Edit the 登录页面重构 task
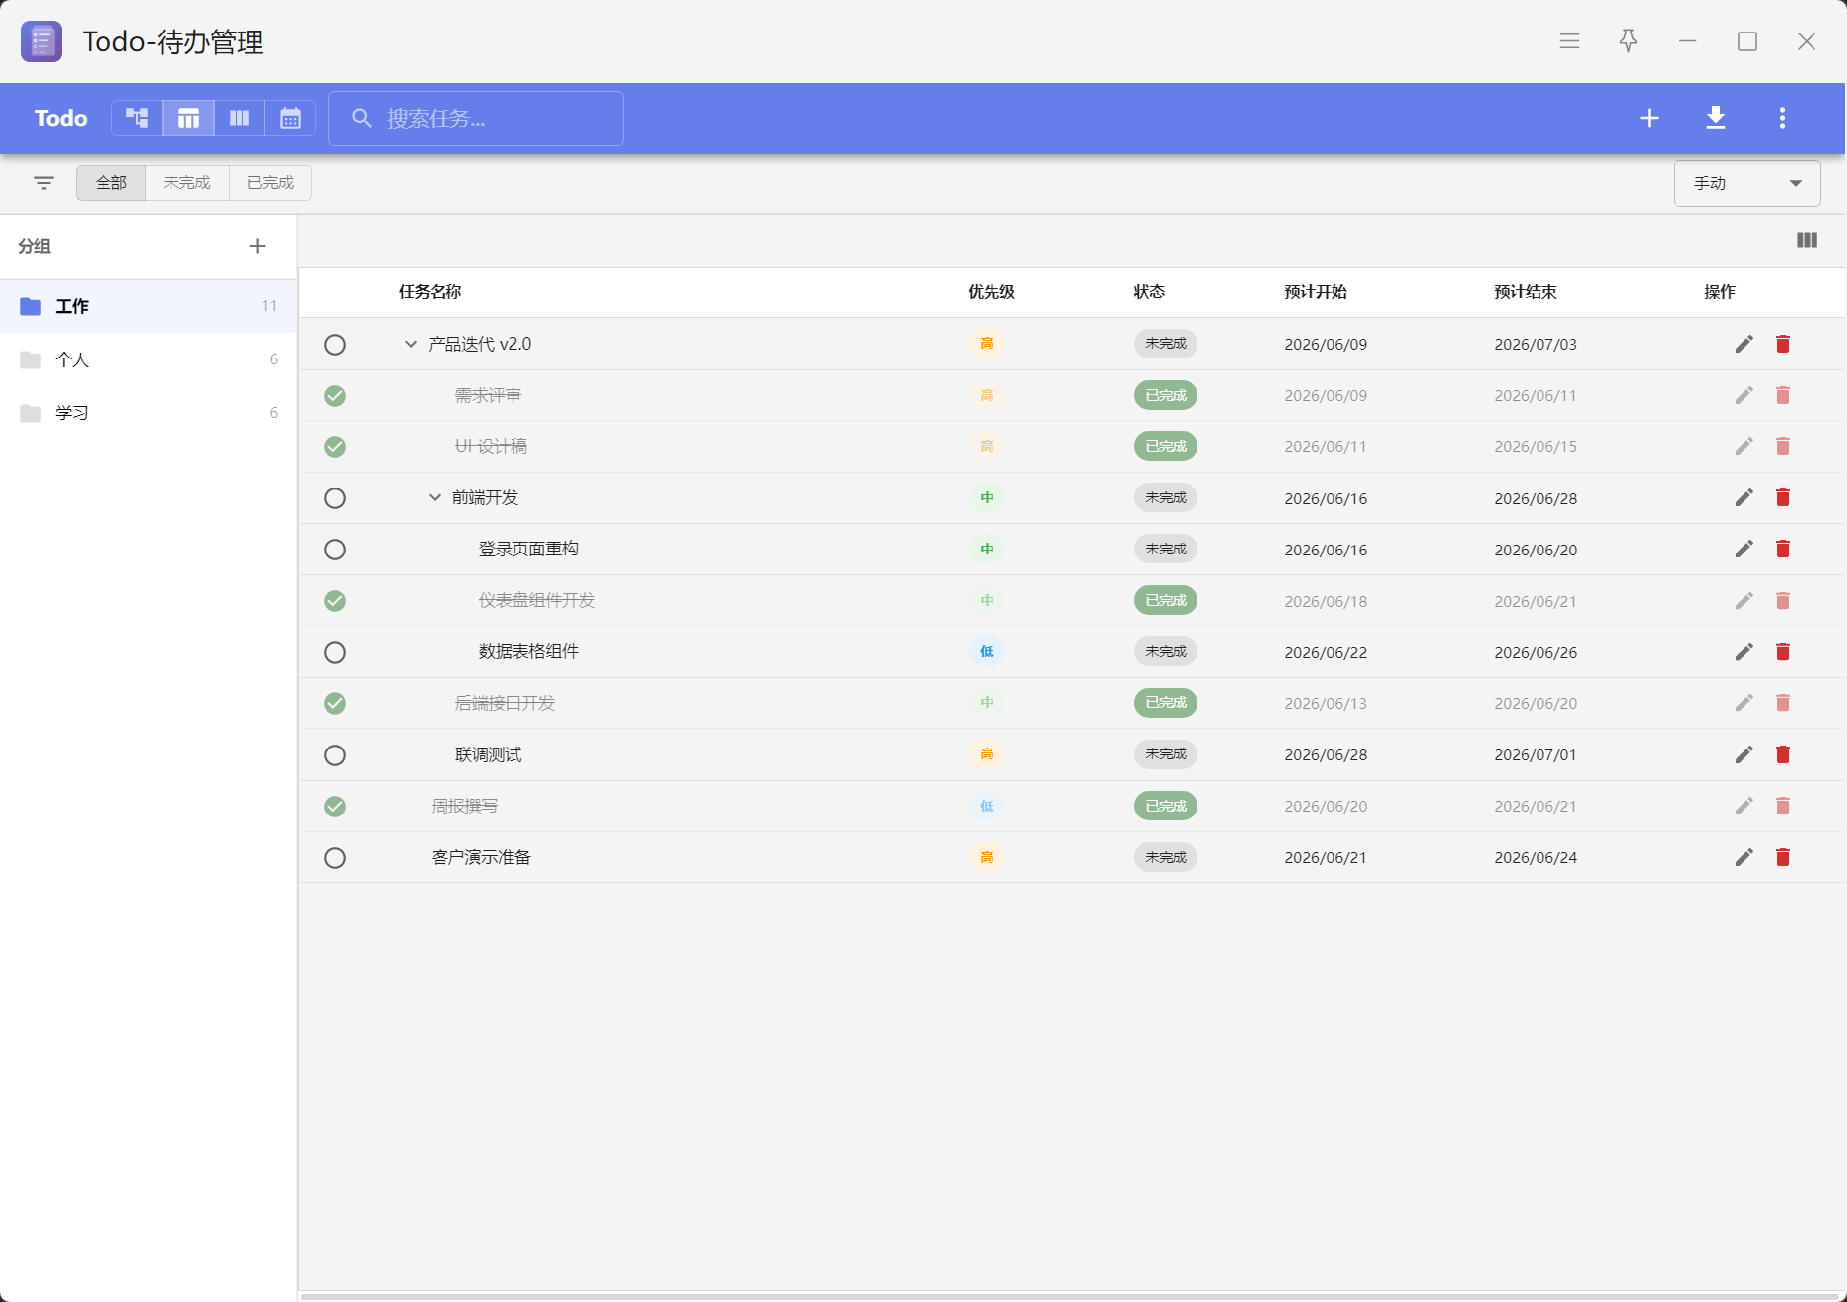This screenshot has height=1302, width=1847. 1744,549
